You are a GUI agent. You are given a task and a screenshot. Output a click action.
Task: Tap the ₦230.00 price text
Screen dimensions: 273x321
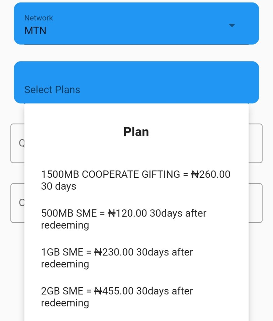114,252
